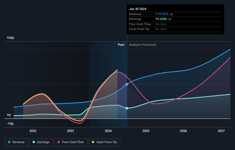
Task: Toggle the Earnings legend button
Action: tap(41, 142)
